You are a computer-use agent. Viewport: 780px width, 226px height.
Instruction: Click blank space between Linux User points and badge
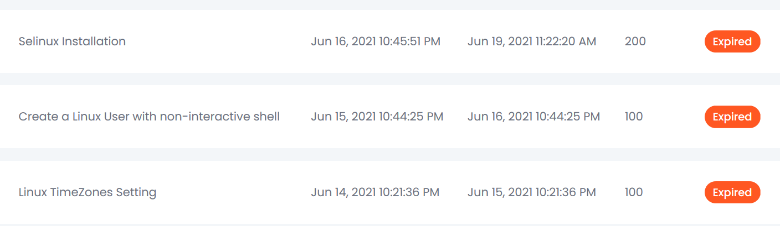673,117
